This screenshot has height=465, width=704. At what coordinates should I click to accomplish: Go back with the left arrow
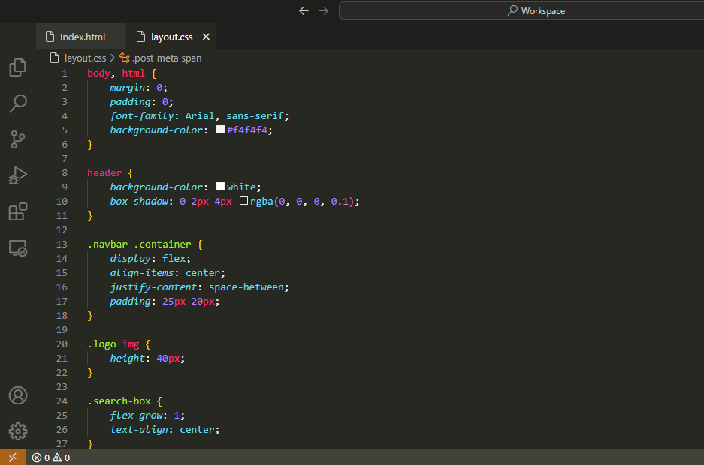click(x=304, y=10)
